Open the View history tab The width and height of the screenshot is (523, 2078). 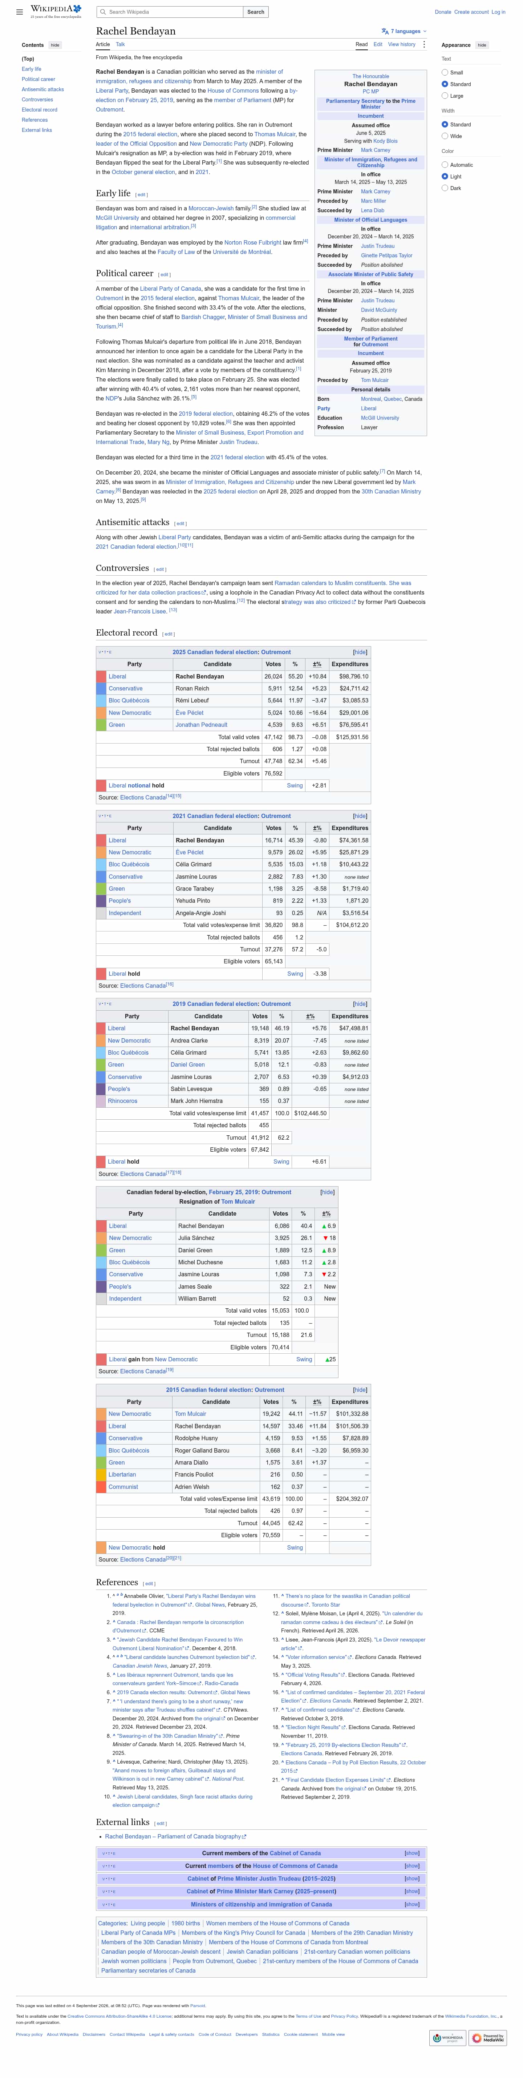coord(401,44)
